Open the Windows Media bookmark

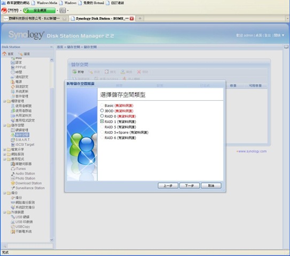pos(44,3)
